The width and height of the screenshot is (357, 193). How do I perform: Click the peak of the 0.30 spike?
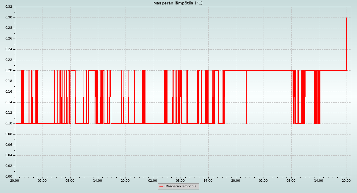point(347,18)
